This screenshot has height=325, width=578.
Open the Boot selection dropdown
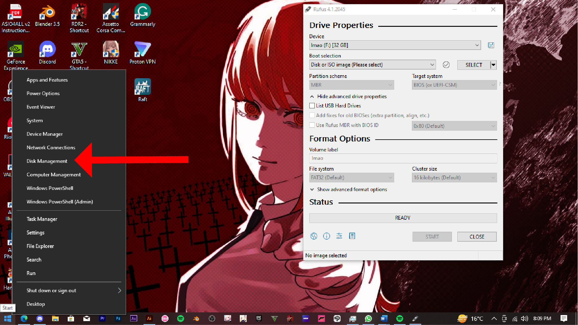(372, 65)
